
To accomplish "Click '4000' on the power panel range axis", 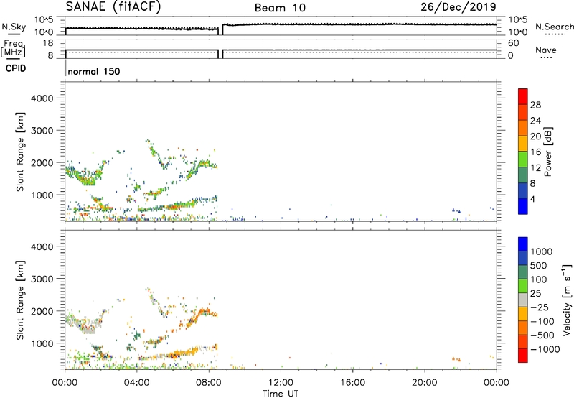I will 42,98.
